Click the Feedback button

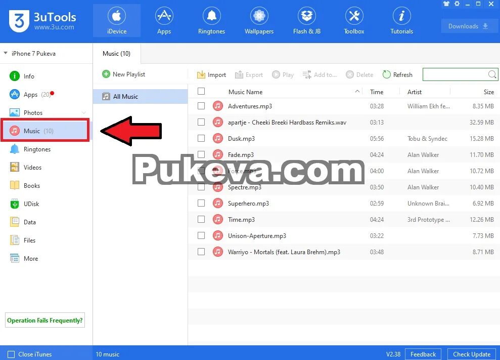[x=423, y=354]
